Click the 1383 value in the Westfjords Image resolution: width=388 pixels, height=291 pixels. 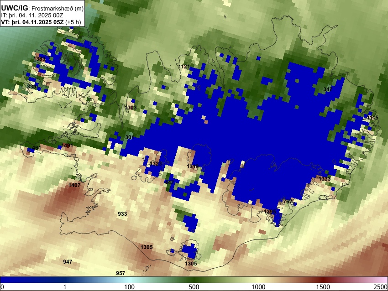coord(39,59)
